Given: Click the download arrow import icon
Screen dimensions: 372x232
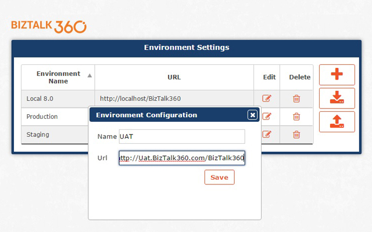Looking at the screenshot, I should coord(337,98).
